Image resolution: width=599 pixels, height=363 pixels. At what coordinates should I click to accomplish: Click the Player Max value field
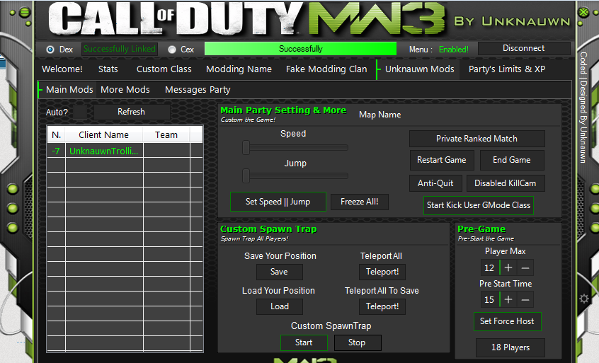tap(489, 268)
